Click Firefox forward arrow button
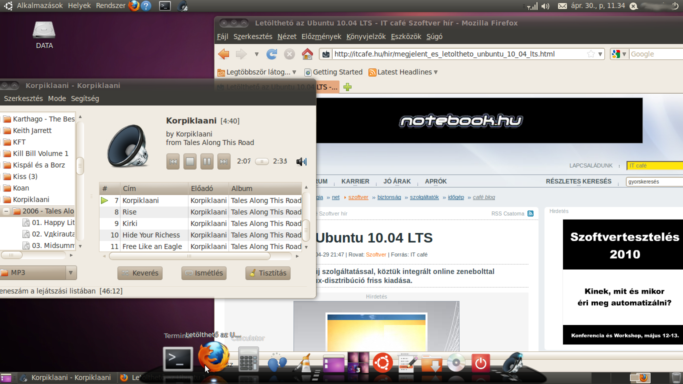Viewport: 683px width, 384px height. point(241,54)
